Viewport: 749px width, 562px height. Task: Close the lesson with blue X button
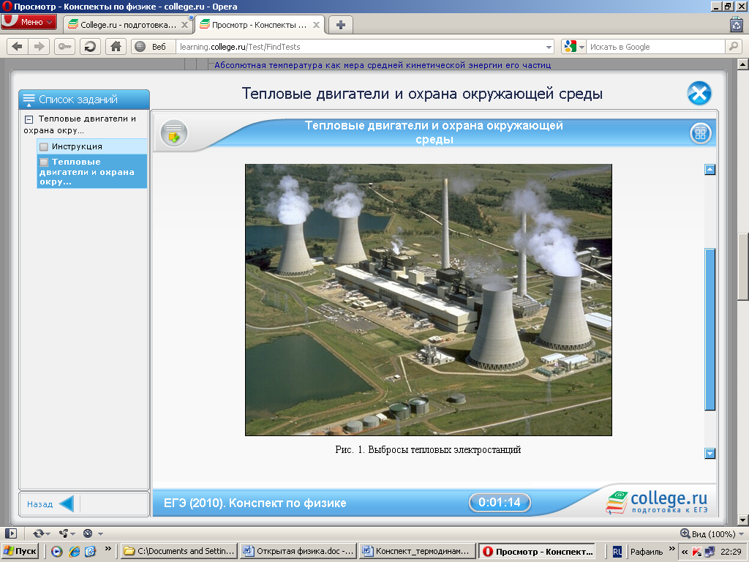(x=699, y=93)
